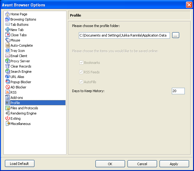Select the Rendering Engine label

pyautogui.click(x=23, y=113)
